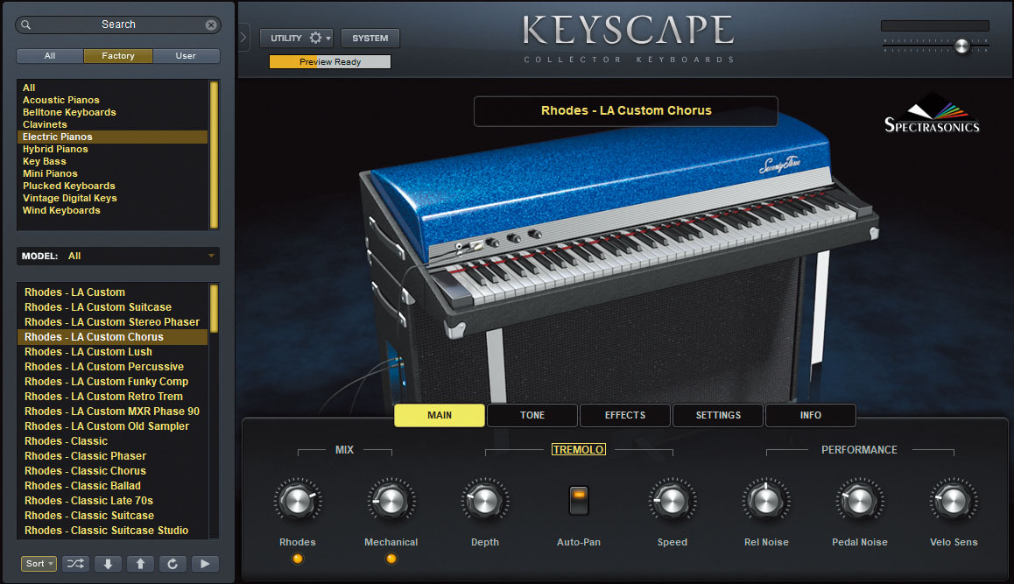Load Rhodes - LA Custom Funky Comp

tap(113, 382)
